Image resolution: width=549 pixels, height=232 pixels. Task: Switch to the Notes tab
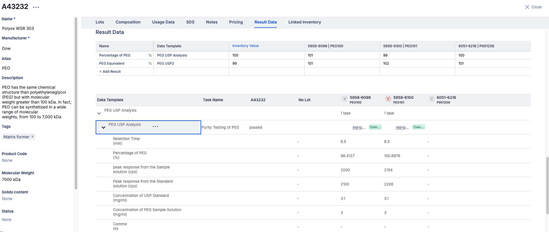pos(212,22)
